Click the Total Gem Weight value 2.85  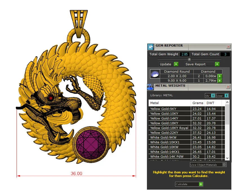pyautogui.click(x=185, y=54)
